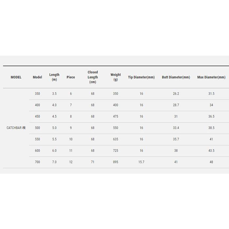The width and height of the screenshot is (229, 229).
Task: Select model 500 in the table
Action: [37, 128]
